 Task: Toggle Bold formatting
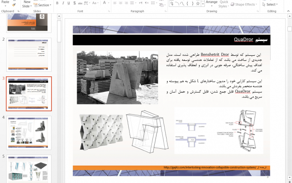tap(57, 3)
